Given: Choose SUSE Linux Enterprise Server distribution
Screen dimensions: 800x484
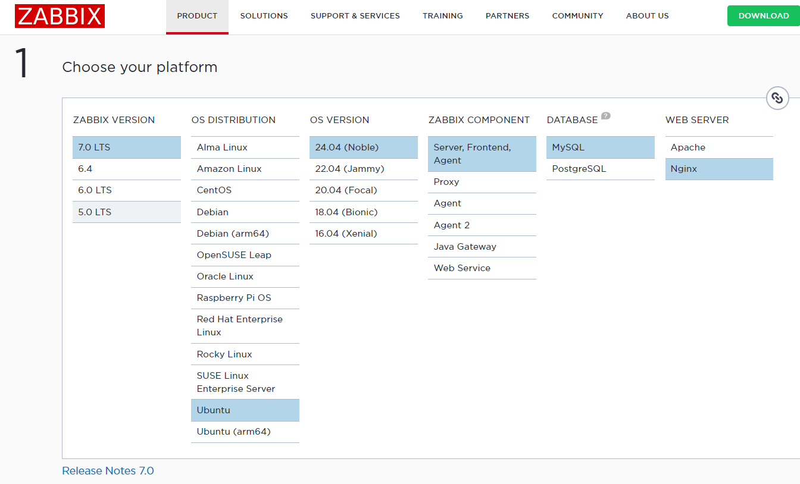Looking at the screenshot, I should coord(245,382).
